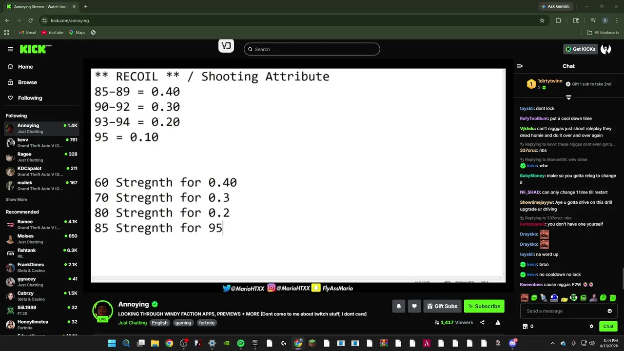
Task: Open All Bookmarks folder
Action: [x=603, y=33]
